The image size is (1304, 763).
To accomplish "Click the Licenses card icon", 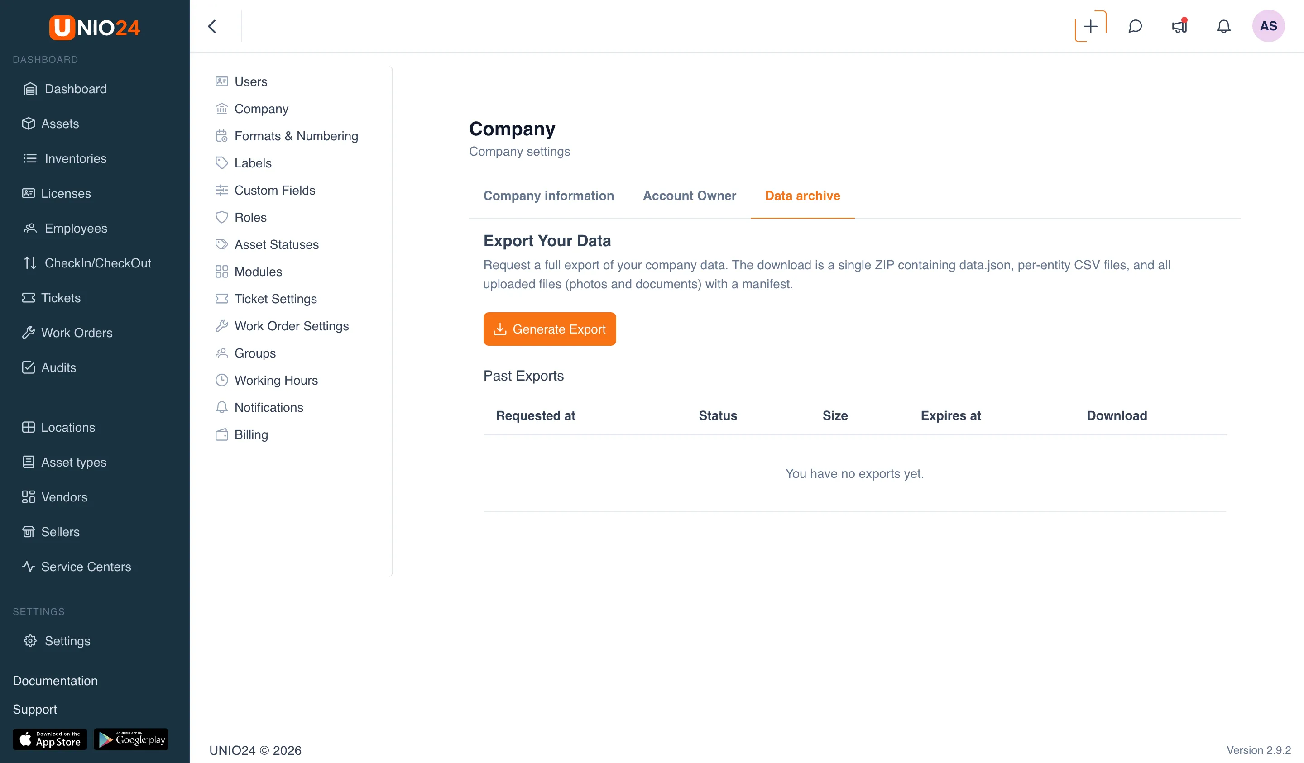I will [x=29, y=194].
